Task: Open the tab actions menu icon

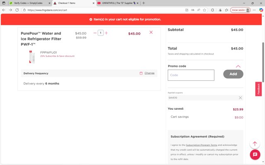Action: (4, 3)
